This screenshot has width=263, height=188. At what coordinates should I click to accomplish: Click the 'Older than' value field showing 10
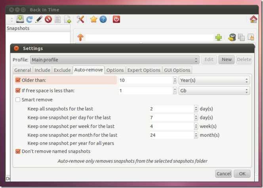click(x=146, y=80)
